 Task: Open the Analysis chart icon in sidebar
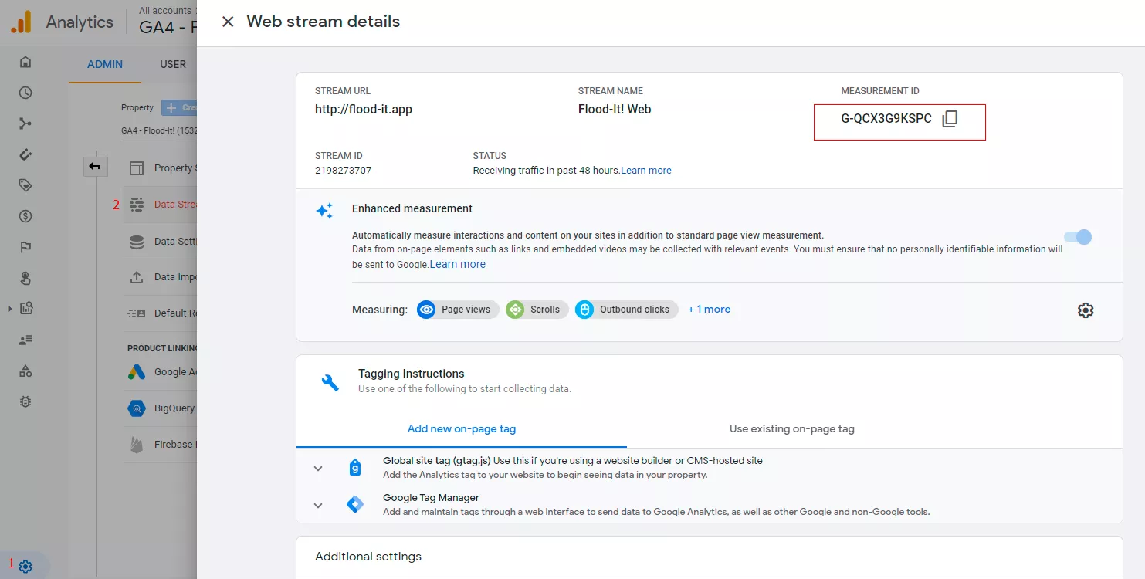tap(26, 309)
